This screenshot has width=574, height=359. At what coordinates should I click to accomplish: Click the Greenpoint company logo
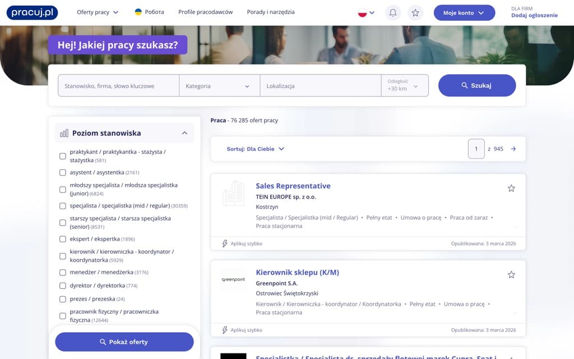(x=233, y=279)
